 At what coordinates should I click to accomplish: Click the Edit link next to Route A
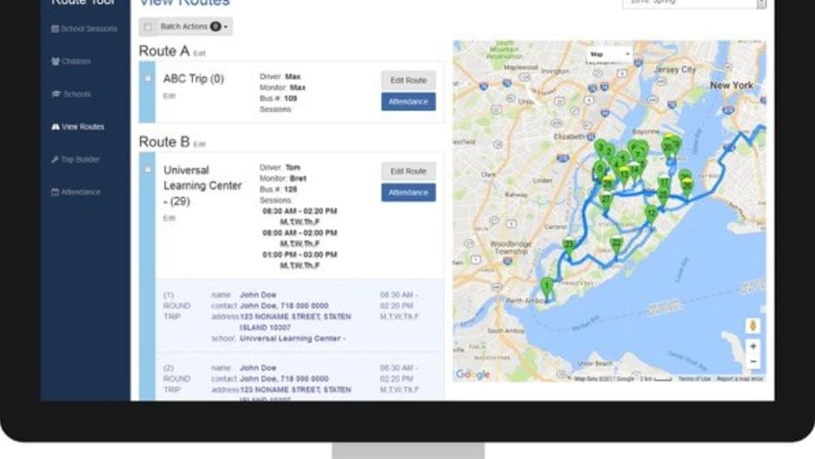pyautogui.click(x=200, y=53)
